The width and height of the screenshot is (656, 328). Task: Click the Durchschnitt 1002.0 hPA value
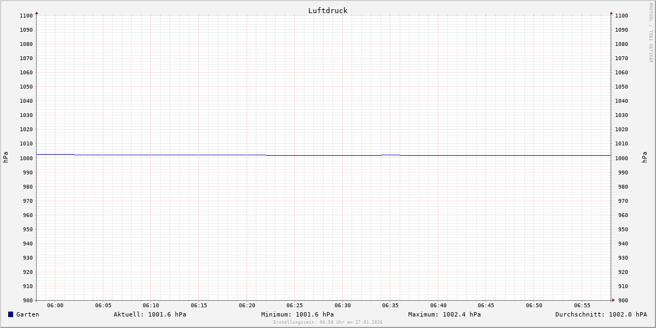pyautogui.click(x=601, y=314)
